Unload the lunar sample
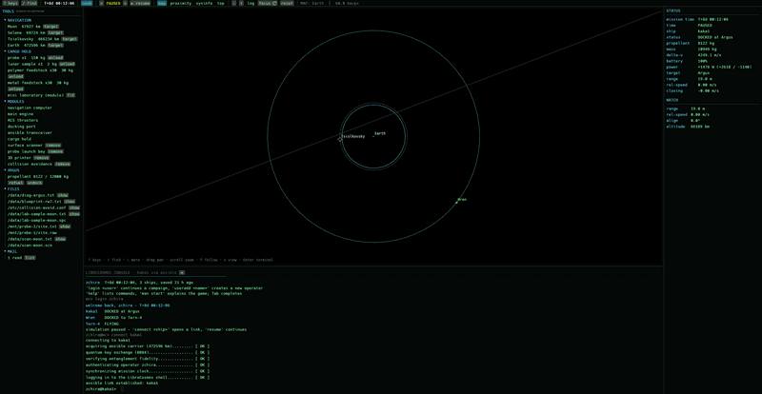The width and height of the screenshot is (762, 394). pyautogui.click(x=67, y=64)
